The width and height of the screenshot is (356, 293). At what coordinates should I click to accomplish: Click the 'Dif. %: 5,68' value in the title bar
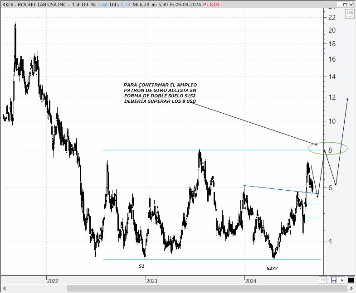coord(95,5)
